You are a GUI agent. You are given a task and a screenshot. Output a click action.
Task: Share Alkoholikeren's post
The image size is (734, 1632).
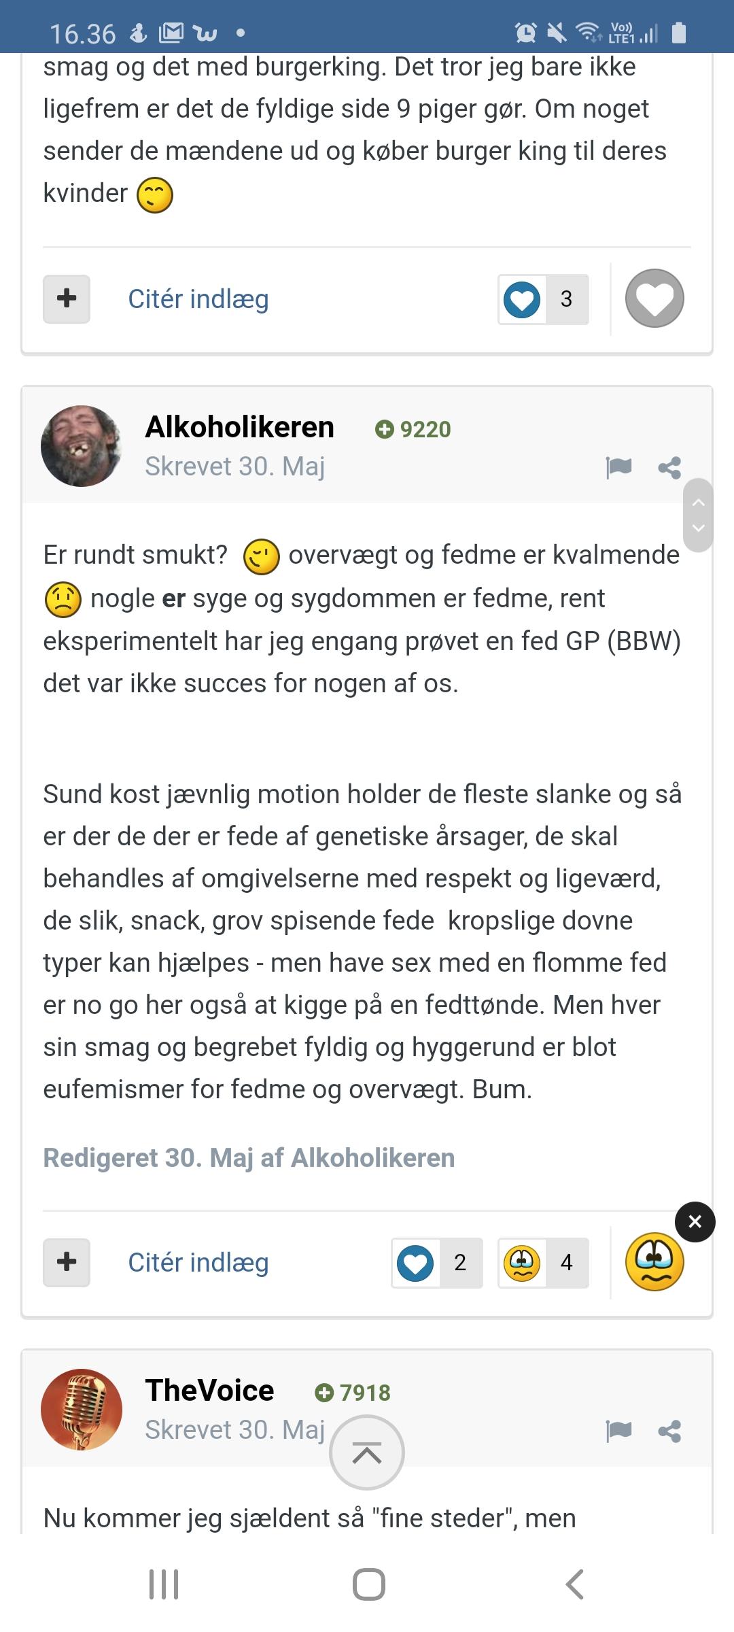(x=669, y=467)
